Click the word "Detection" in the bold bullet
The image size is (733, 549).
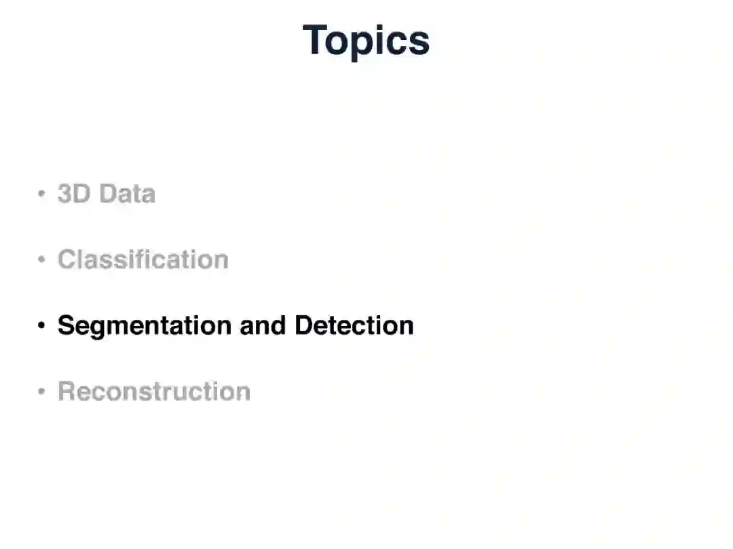[354, 326]
